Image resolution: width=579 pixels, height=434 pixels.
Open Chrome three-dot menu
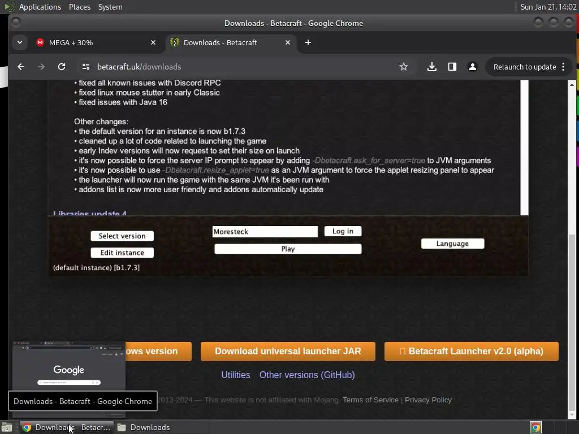pos(563,67)
